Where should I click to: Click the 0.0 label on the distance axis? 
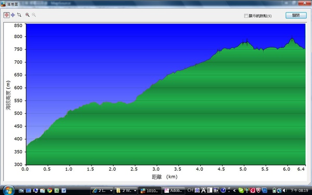pyautogui.click(x=25, y=169)
